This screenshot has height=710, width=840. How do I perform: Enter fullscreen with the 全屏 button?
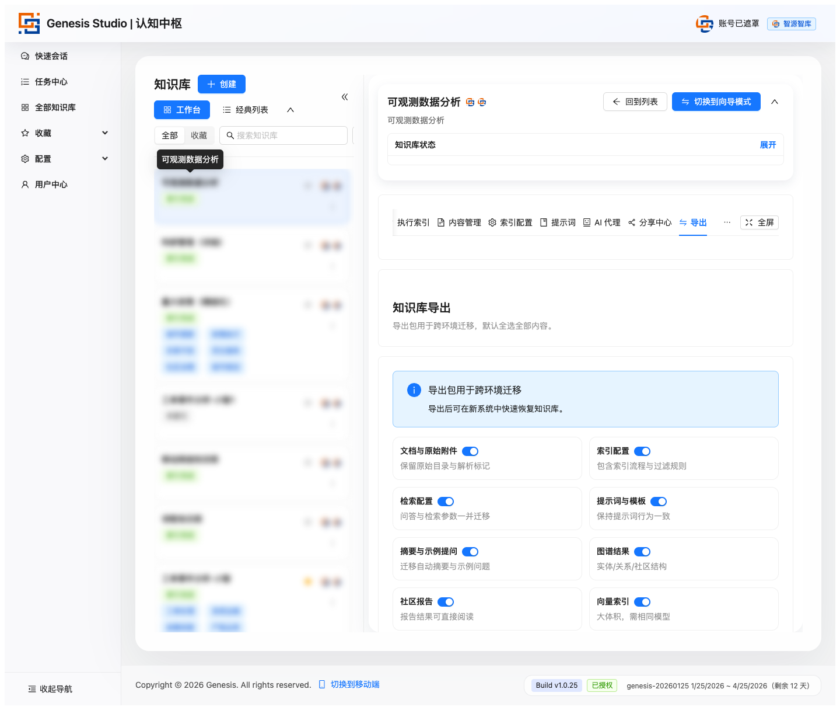pos(759,222)
